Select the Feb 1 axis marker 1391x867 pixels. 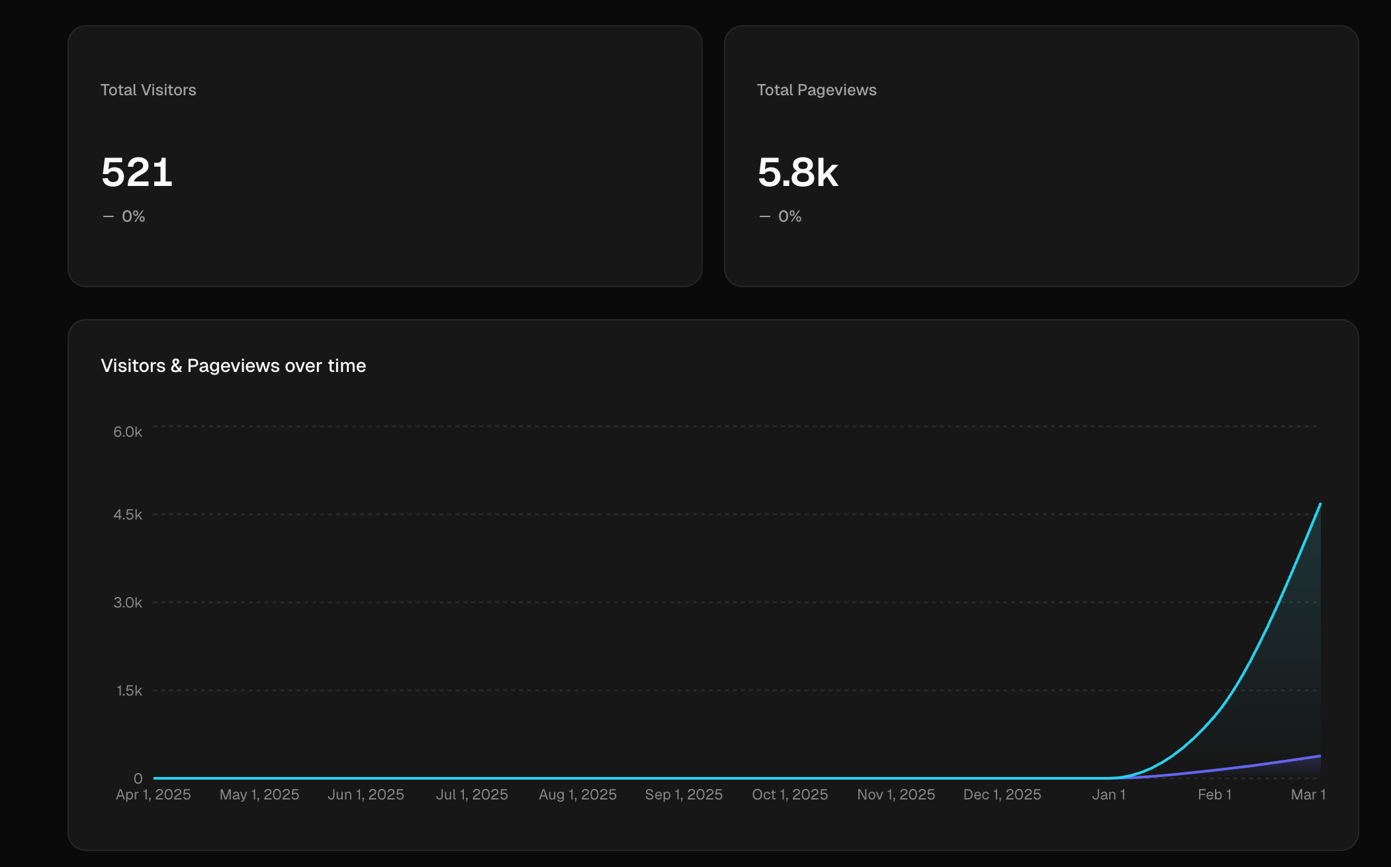[1214, 794]
